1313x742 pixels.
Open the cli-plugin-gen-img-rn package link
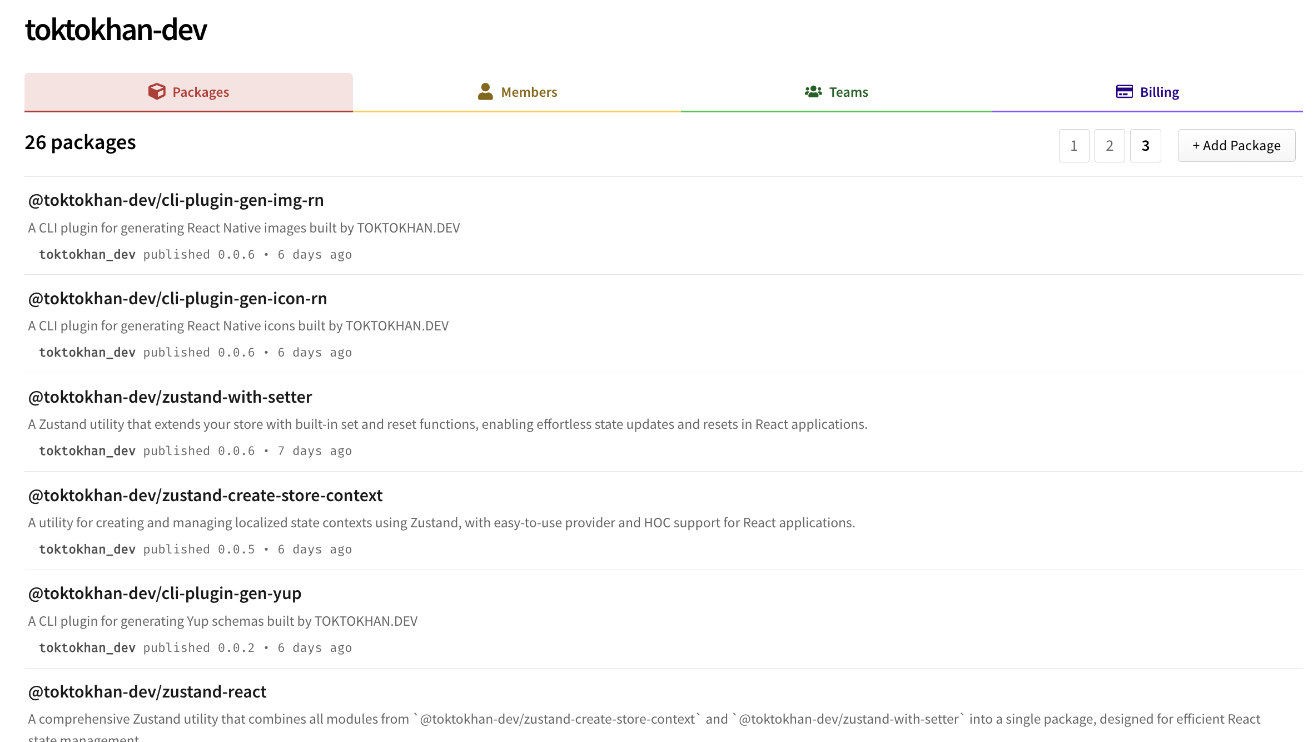point(176,200)
